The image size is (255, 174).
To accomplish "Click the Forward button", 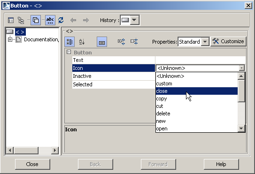I will click(158, 164).
